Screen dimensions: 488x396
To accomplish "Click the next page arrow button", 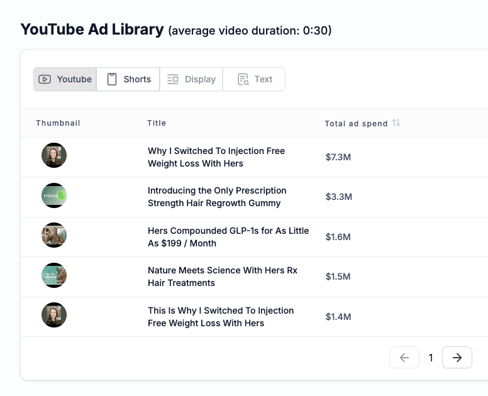I will pos(457,358).
